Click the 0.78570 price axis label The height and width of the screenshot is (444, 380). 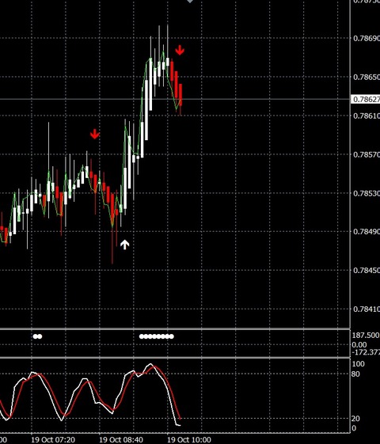pyautogui.click(x=367, y=154)
